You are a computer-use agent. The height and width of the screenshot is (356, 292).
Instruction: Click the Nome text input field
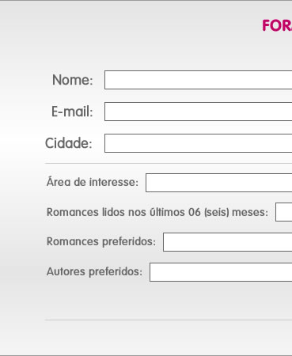point(199,80)
